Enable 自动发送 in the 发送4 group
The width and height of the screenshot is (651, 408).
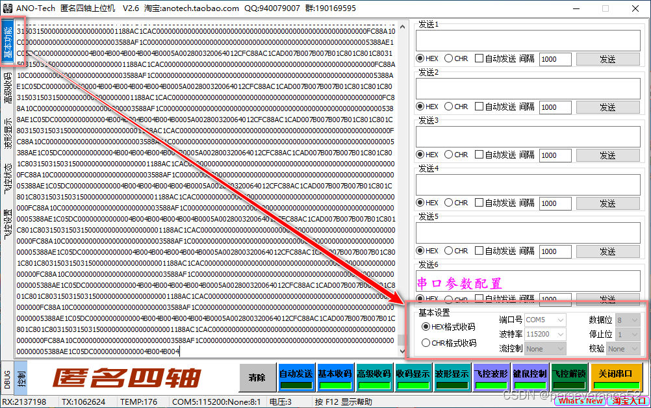pyautogui.click(x=495, y=203)
